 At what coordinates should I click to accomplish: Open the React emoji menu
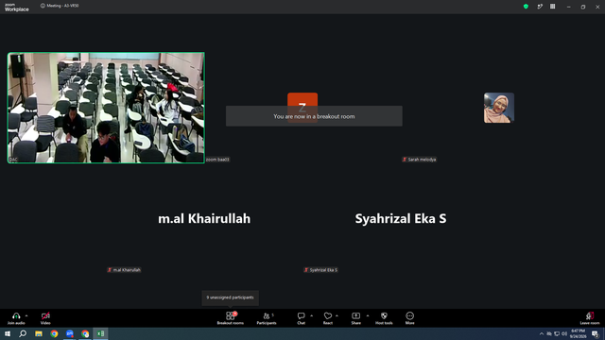point(328,318)
